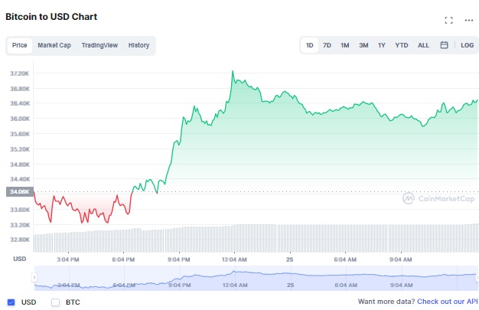Select the 1M time range
479x310 pixels.
345,45
